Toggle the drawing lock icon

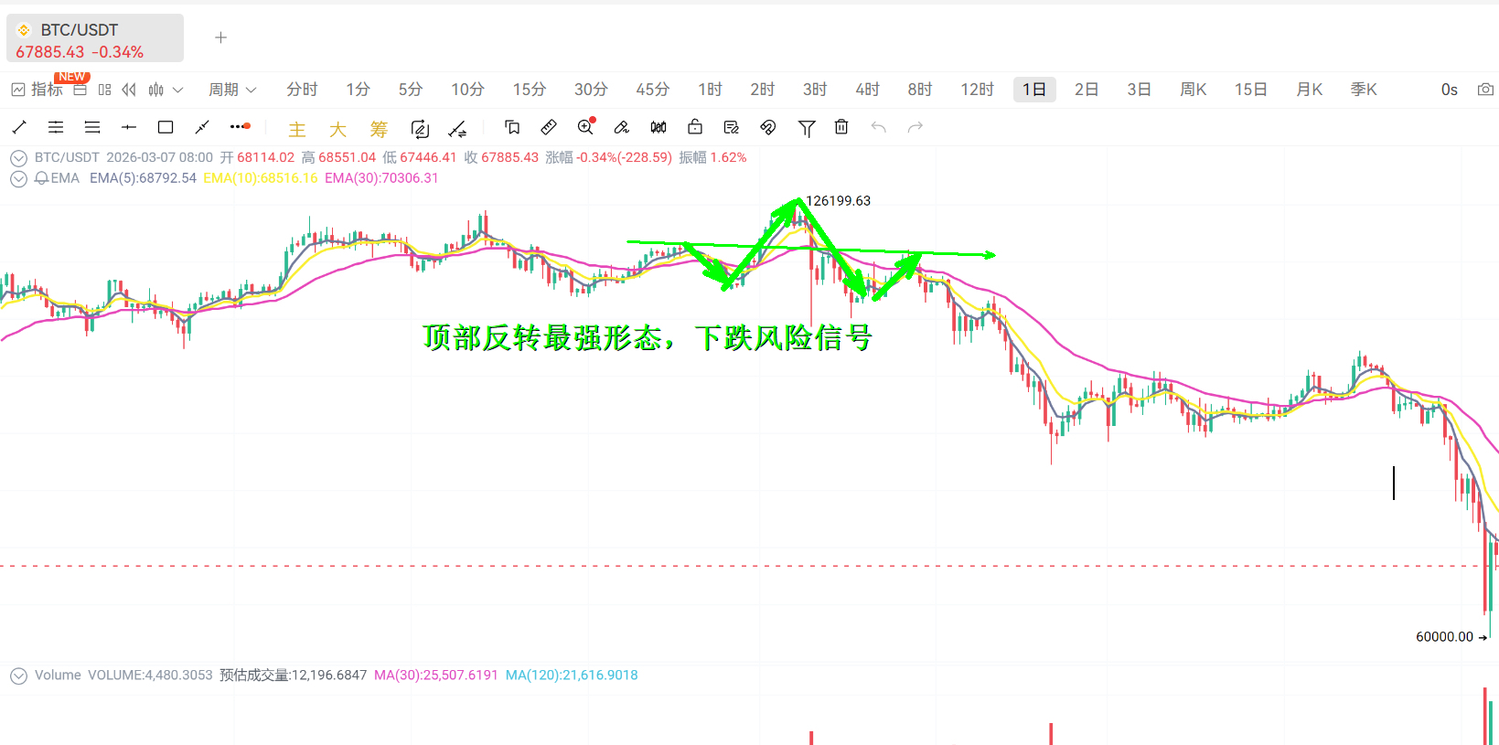pyautogui.click(x=695, y=127)
